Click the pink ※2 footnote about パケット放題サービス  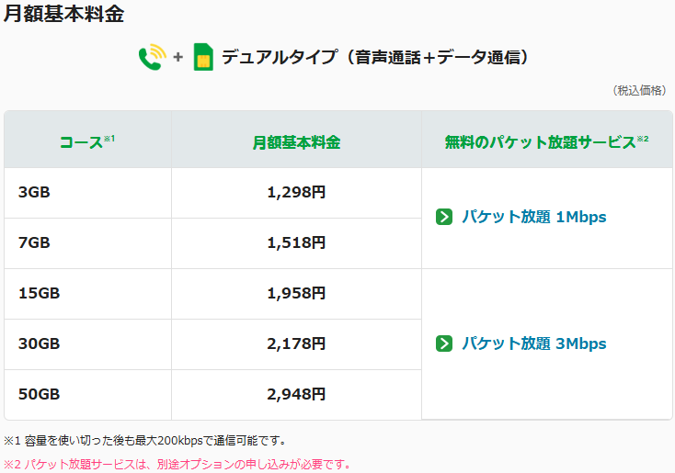[177, 465]
